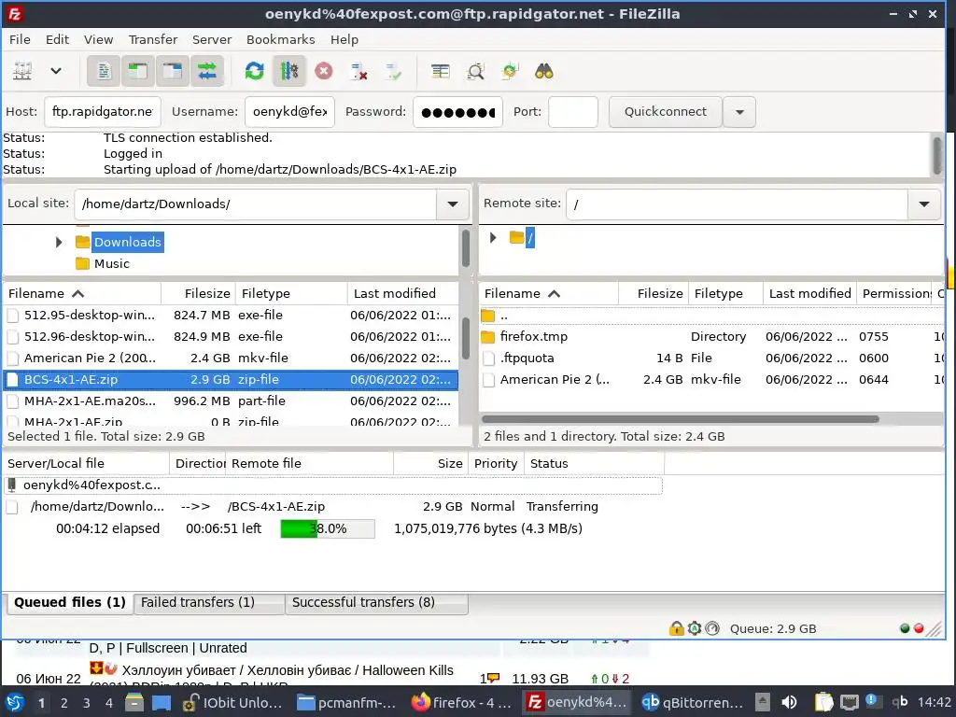
Task: Select MHA-2x1-AE.ma20s part-file
Action: pyautogui.click(x=231, y=401)
